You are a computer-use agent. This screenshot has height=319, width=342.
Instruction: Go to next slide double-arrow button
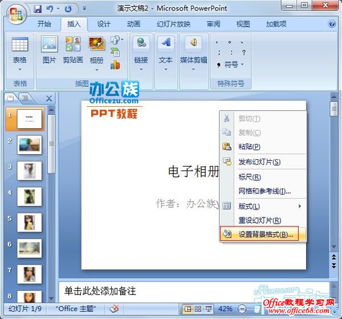pos(333,265)
